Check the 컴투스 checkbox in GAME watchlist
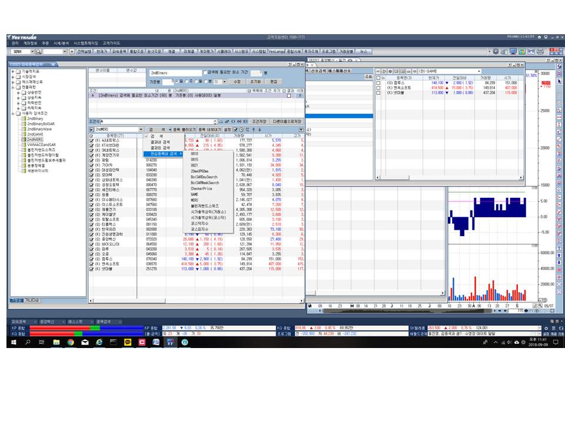 point(379,83)
